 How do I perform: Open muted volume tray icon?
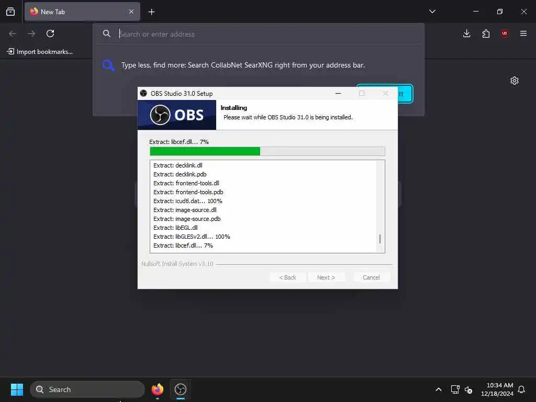pyautogui.click(x=468, y=389)
